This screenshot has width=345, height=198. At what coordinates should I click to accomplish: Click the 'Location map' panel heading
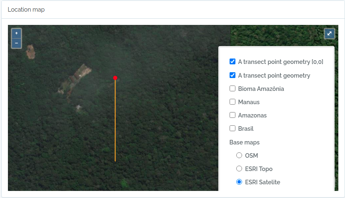tap(26, 10)
